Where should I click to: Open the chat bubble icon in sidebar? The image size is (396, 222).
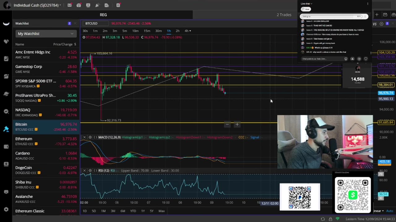6,192
